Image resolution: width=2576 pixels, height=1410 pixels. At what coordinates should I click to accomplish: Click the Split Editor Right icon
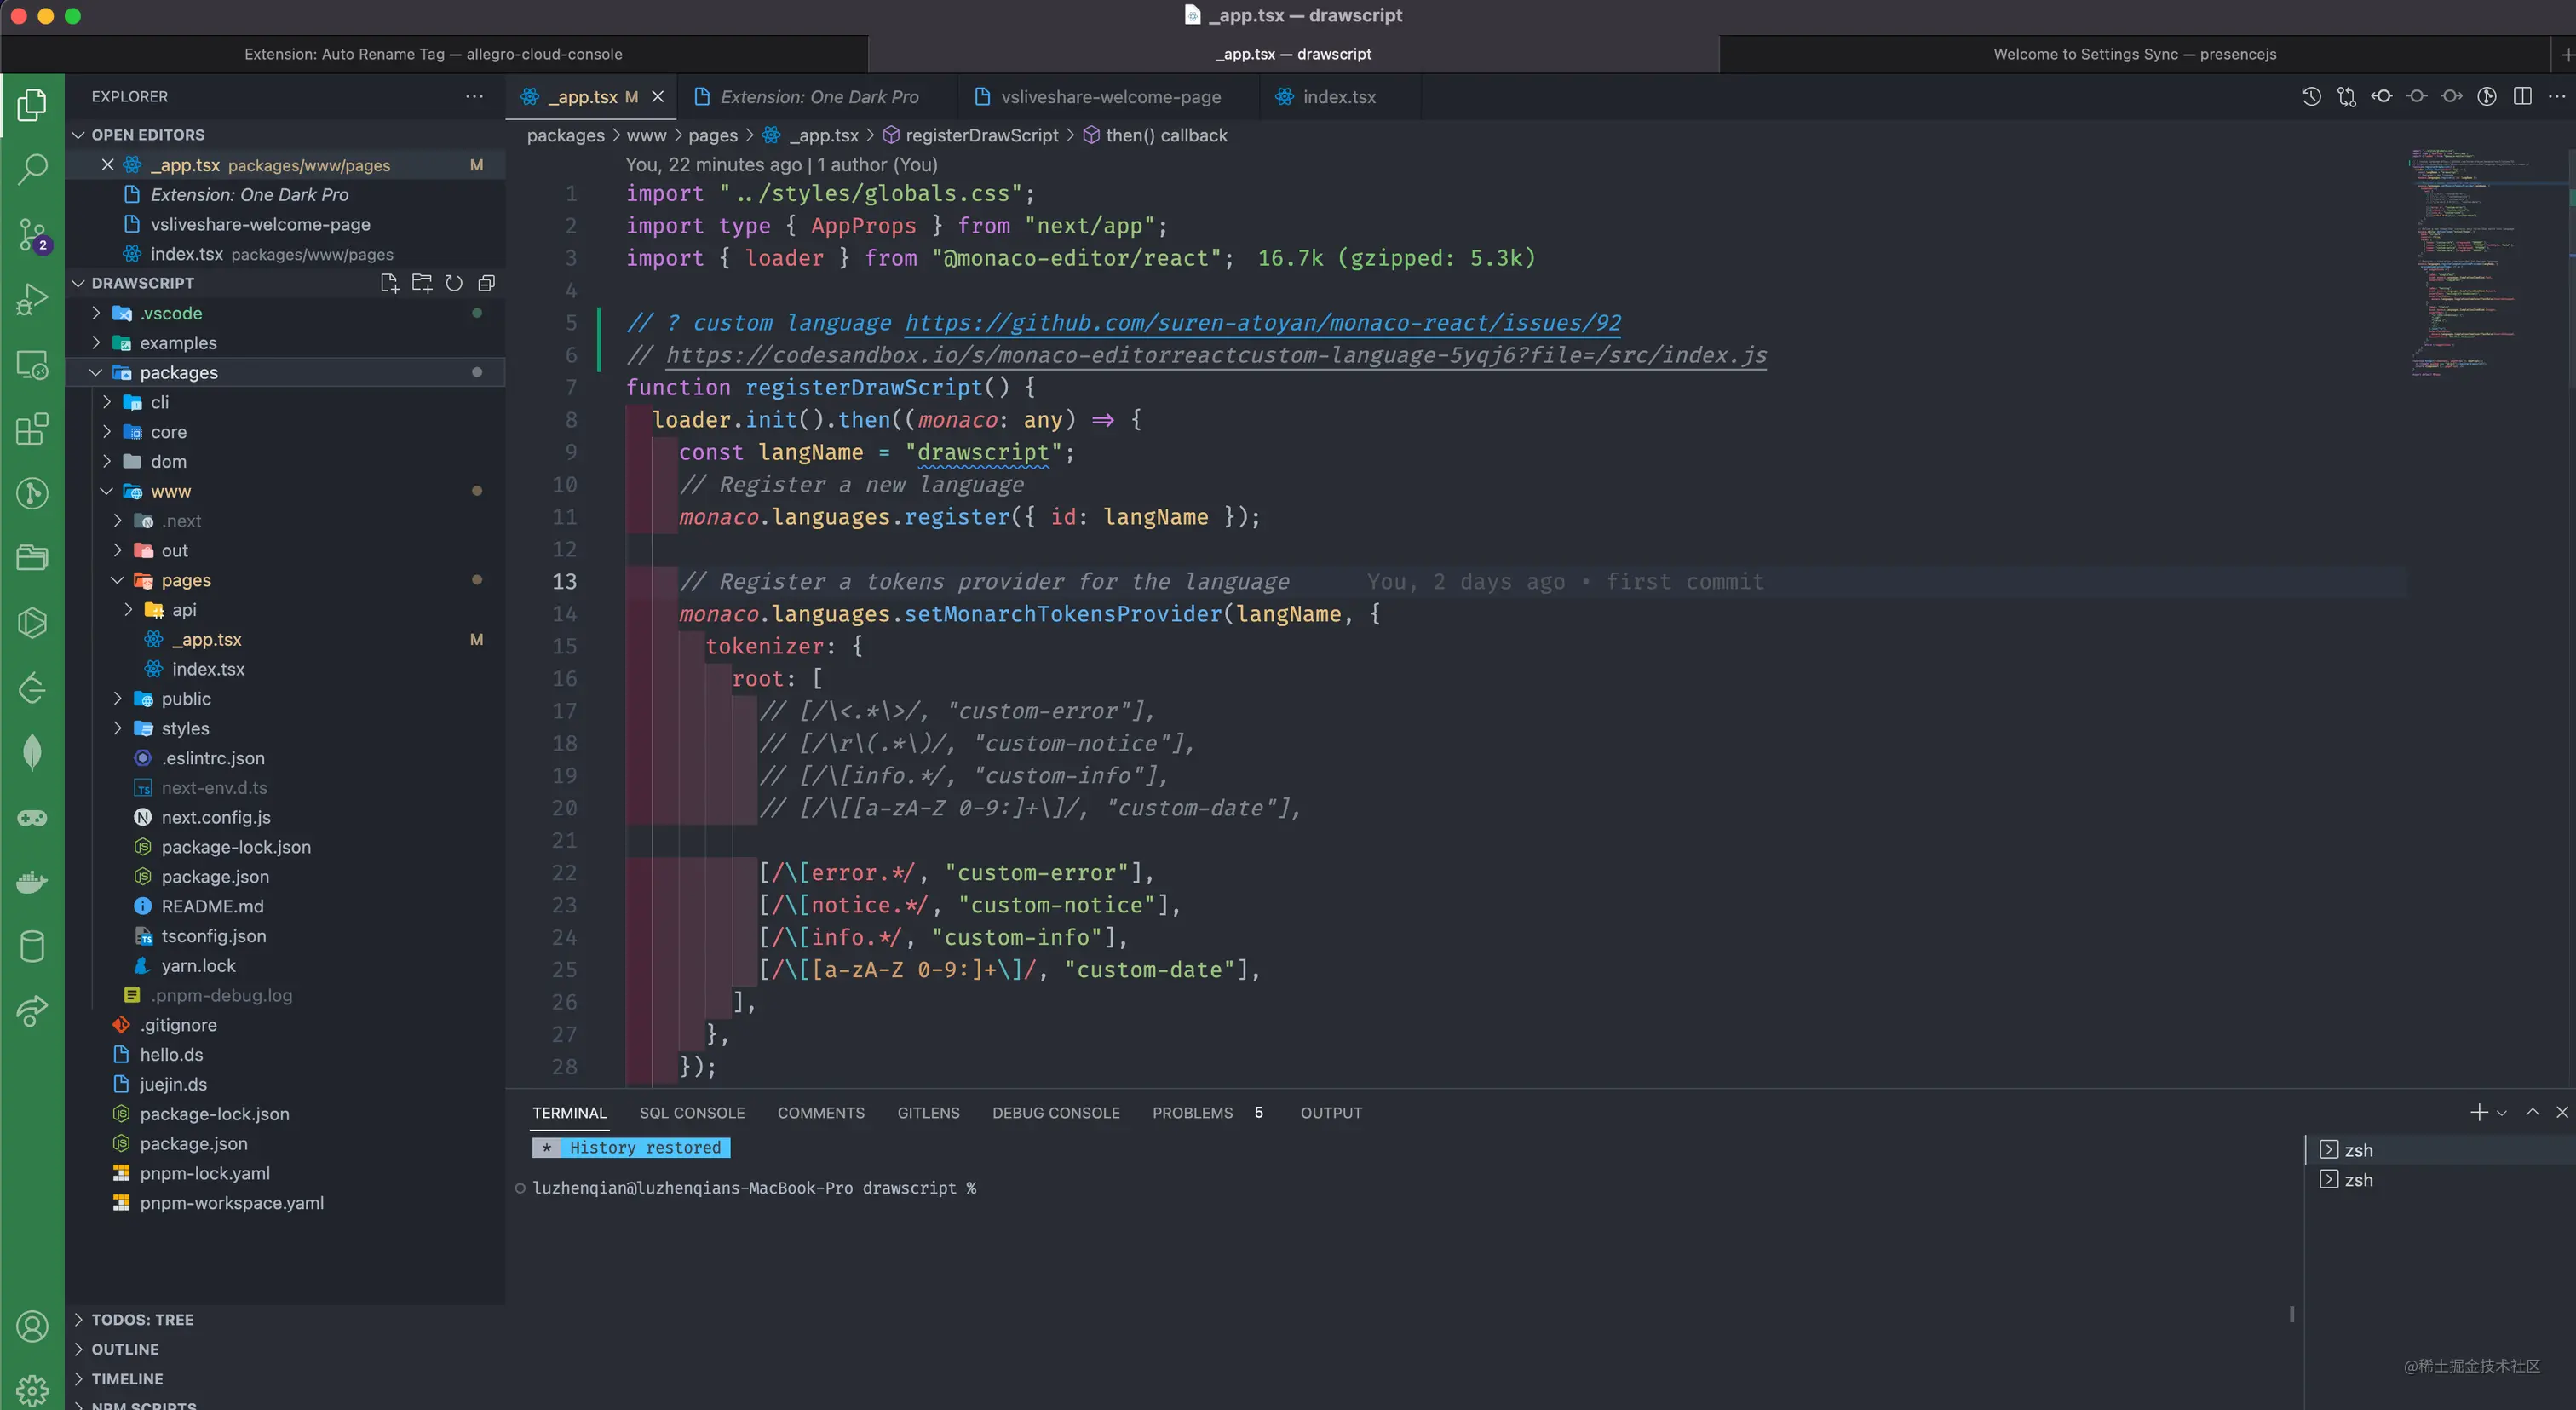(2522, 96)
